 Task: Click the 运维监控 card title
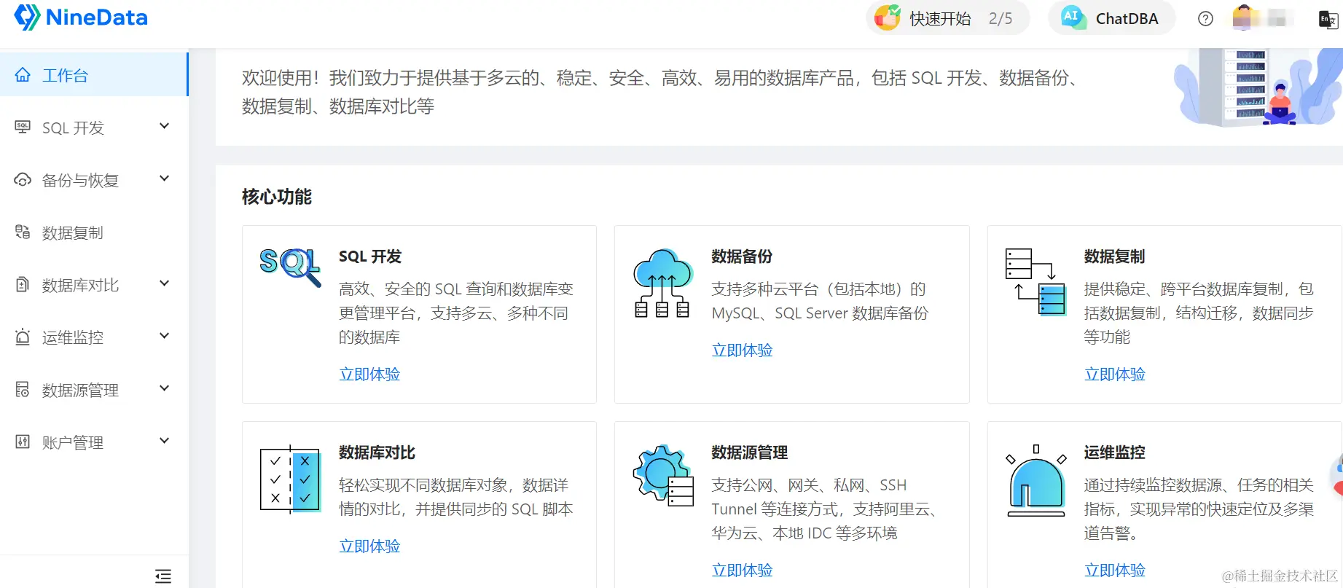click(1115, 452)
